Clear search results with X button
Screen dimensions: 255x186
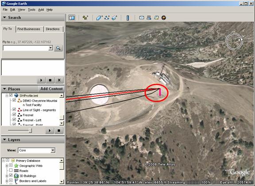pos(59,80)
